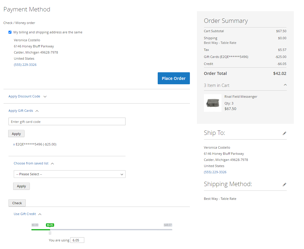Click the phone number under billing address
The width and height of the screenshot is (304, 249).
point(25,65)
